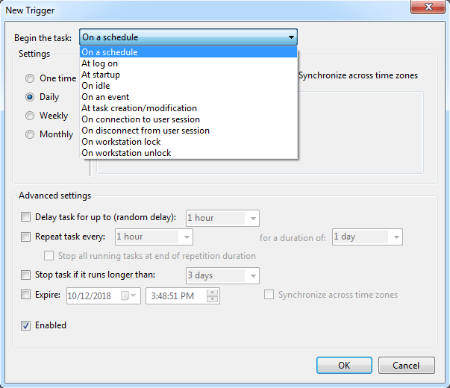The width and height of the screenshot is (450, 388).
Task: Choose 'On workstation unlock' option
Action: pos(188,153)
